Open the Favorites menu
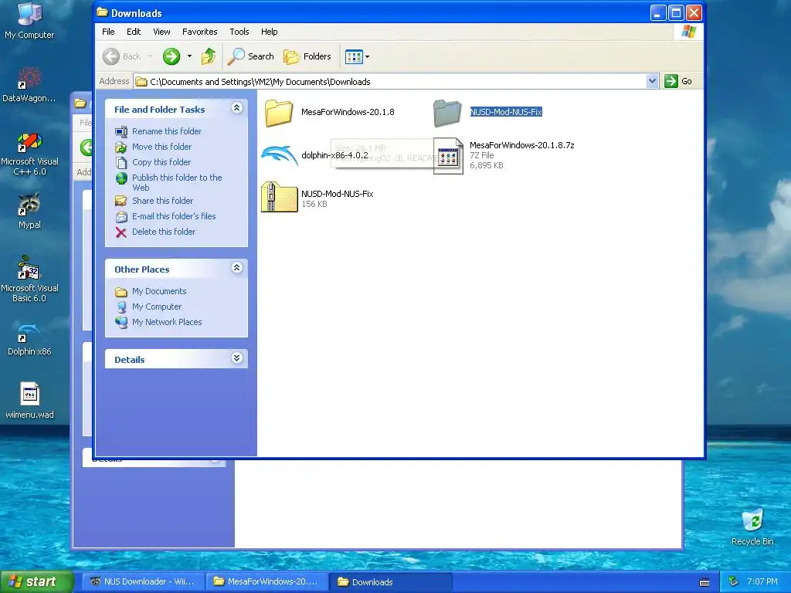Screen dimensions: 791x593 click(200, 32)
